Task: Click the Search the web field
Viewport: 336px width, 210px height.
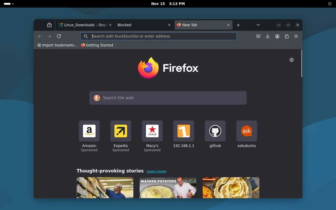Action: click(x=168, y=98)
